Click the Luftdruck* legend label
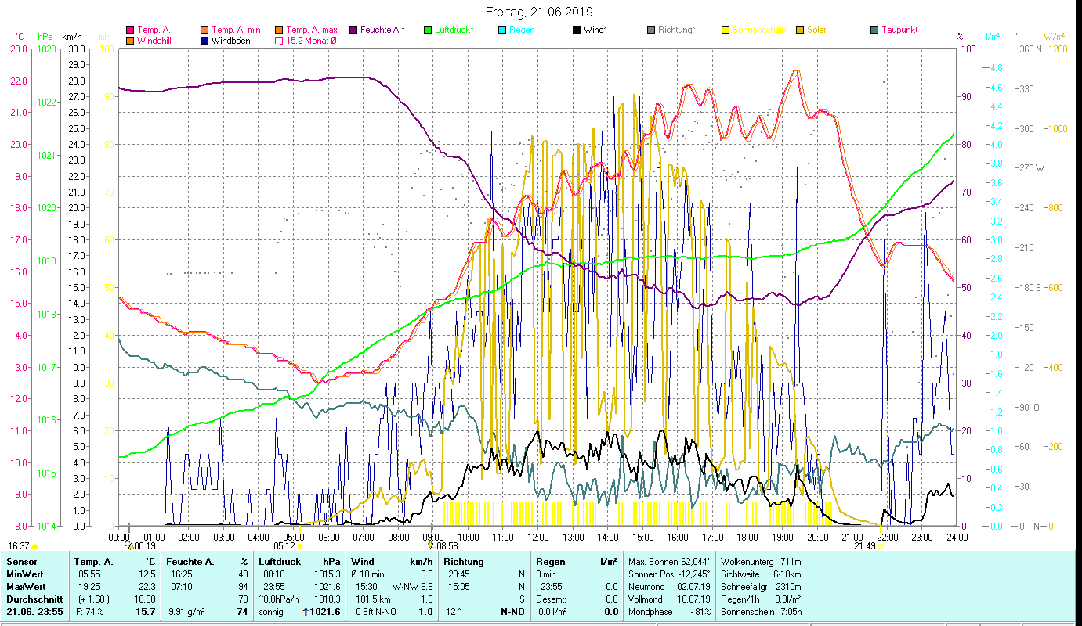Screen dimensions: 1082x626 coord(454,30)
